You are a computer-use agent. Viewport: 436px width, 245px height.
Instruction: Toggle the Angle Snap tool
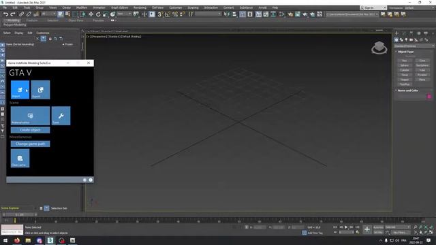point(168,14)
